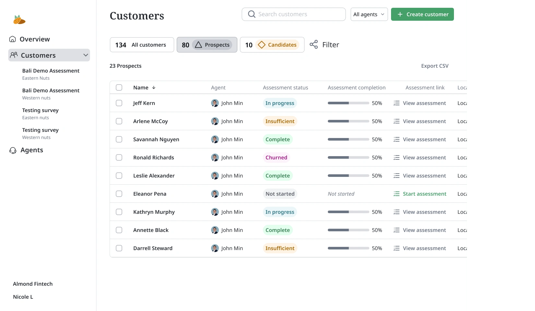
Task: Click the Overview home icon
Action: [x=13, y=39]
